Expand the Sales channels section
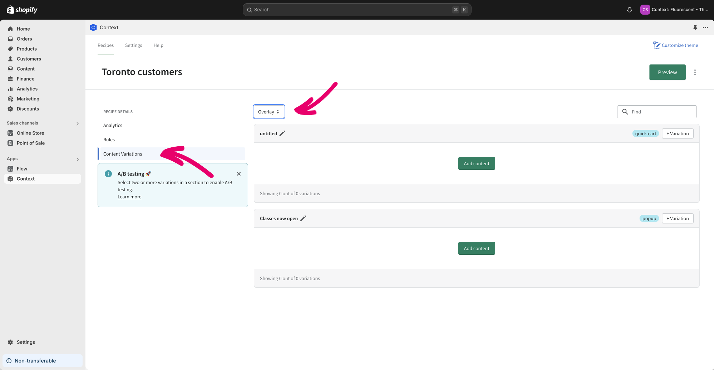The image size is (715, 370). tap(78, 123)
